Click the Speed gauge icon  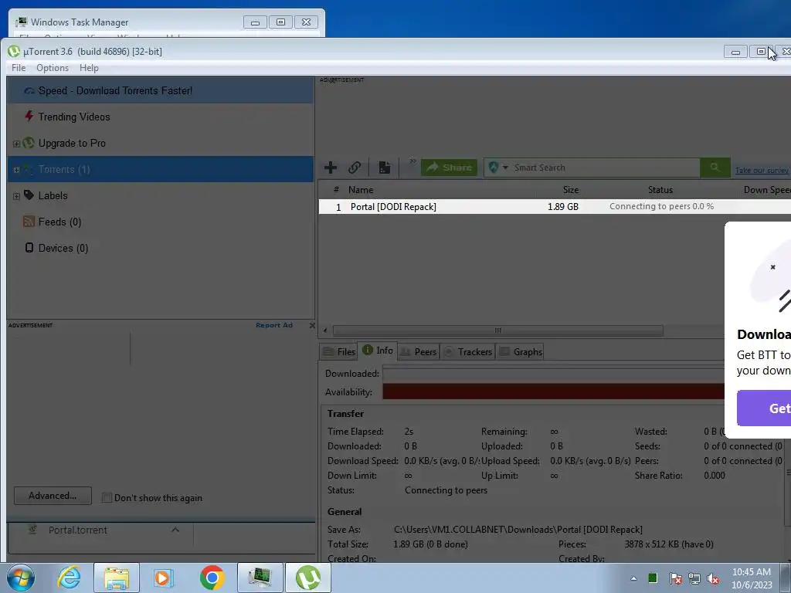[x=29, y=91]
